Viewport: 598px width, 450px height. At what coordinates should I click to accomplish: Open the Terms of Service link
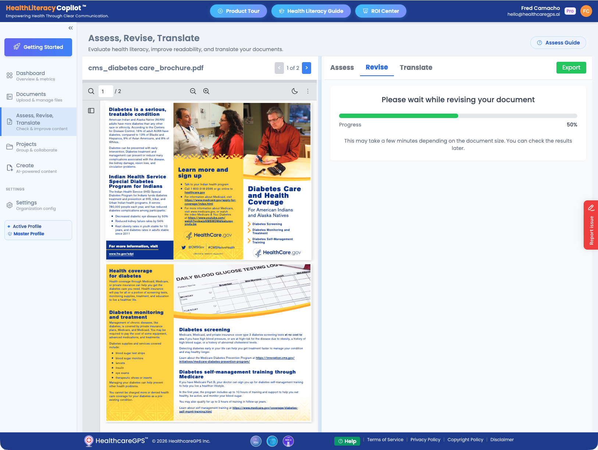(385, 439)
